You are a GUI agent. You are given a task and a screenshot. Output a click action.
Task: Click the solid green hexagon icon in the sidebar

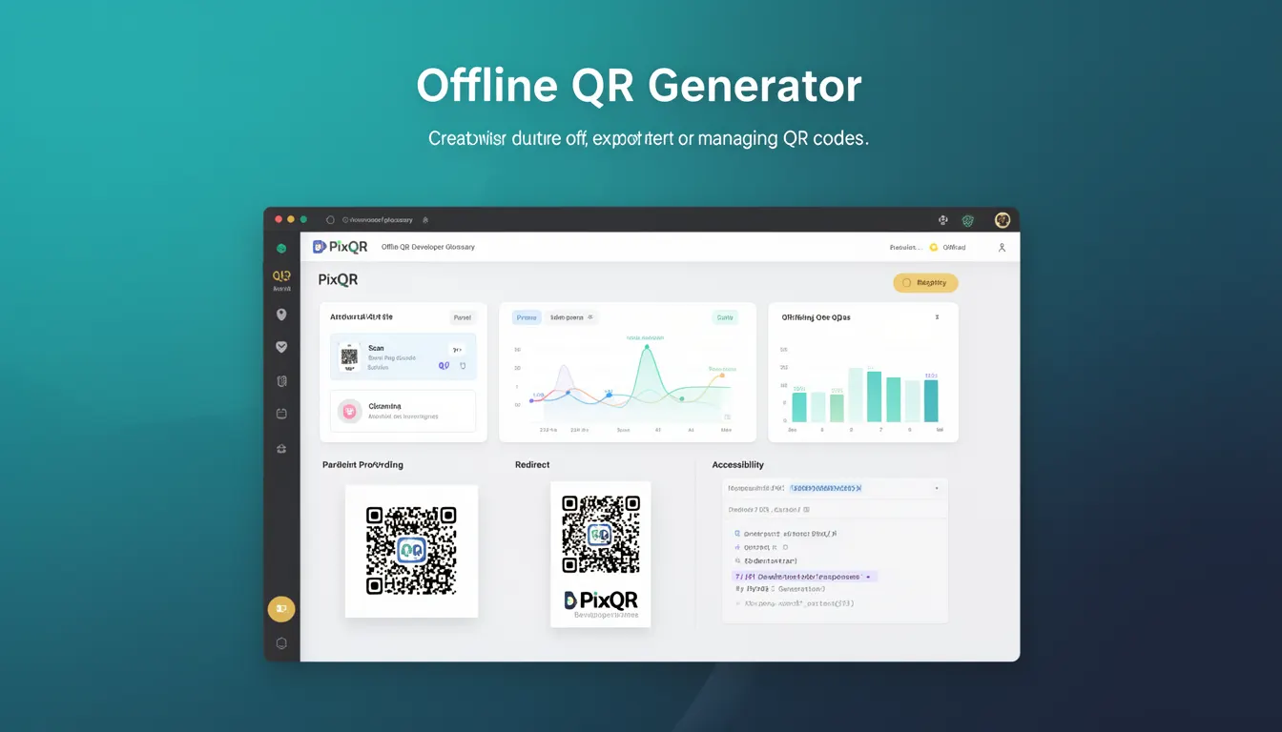(280, 248)
